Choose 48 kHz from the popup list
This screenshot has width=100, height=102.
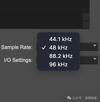coord(58,47)
